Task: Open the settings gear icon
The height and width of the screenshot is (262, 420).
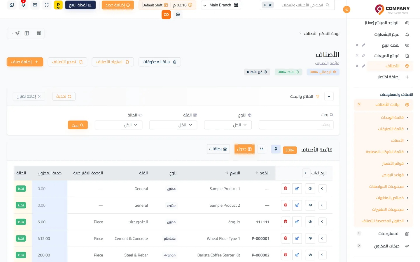Action: pyautogui.click(x=178, y=15)
